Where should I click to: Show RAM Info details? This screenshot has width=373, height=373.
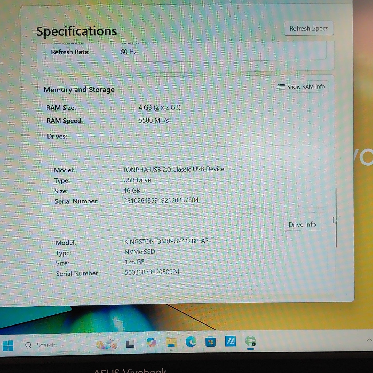[301, 87]
